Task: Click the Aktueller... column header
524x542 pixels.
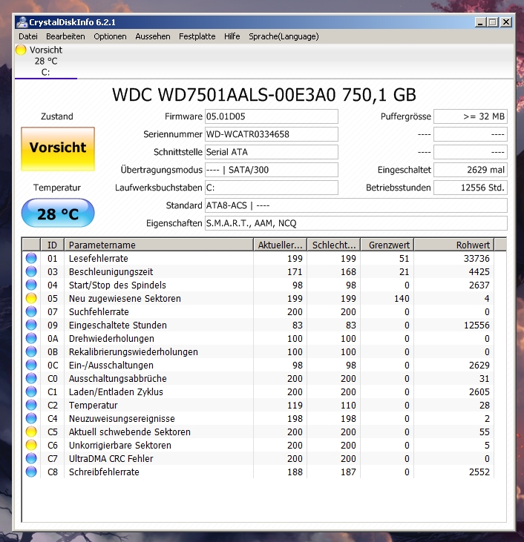Action: [x=281, y=245]
